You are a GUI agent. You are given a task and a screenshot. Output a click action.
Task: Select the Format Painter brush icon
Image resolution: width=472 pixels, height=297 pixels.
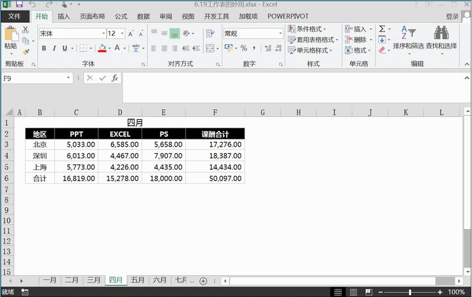coord(26,52)
